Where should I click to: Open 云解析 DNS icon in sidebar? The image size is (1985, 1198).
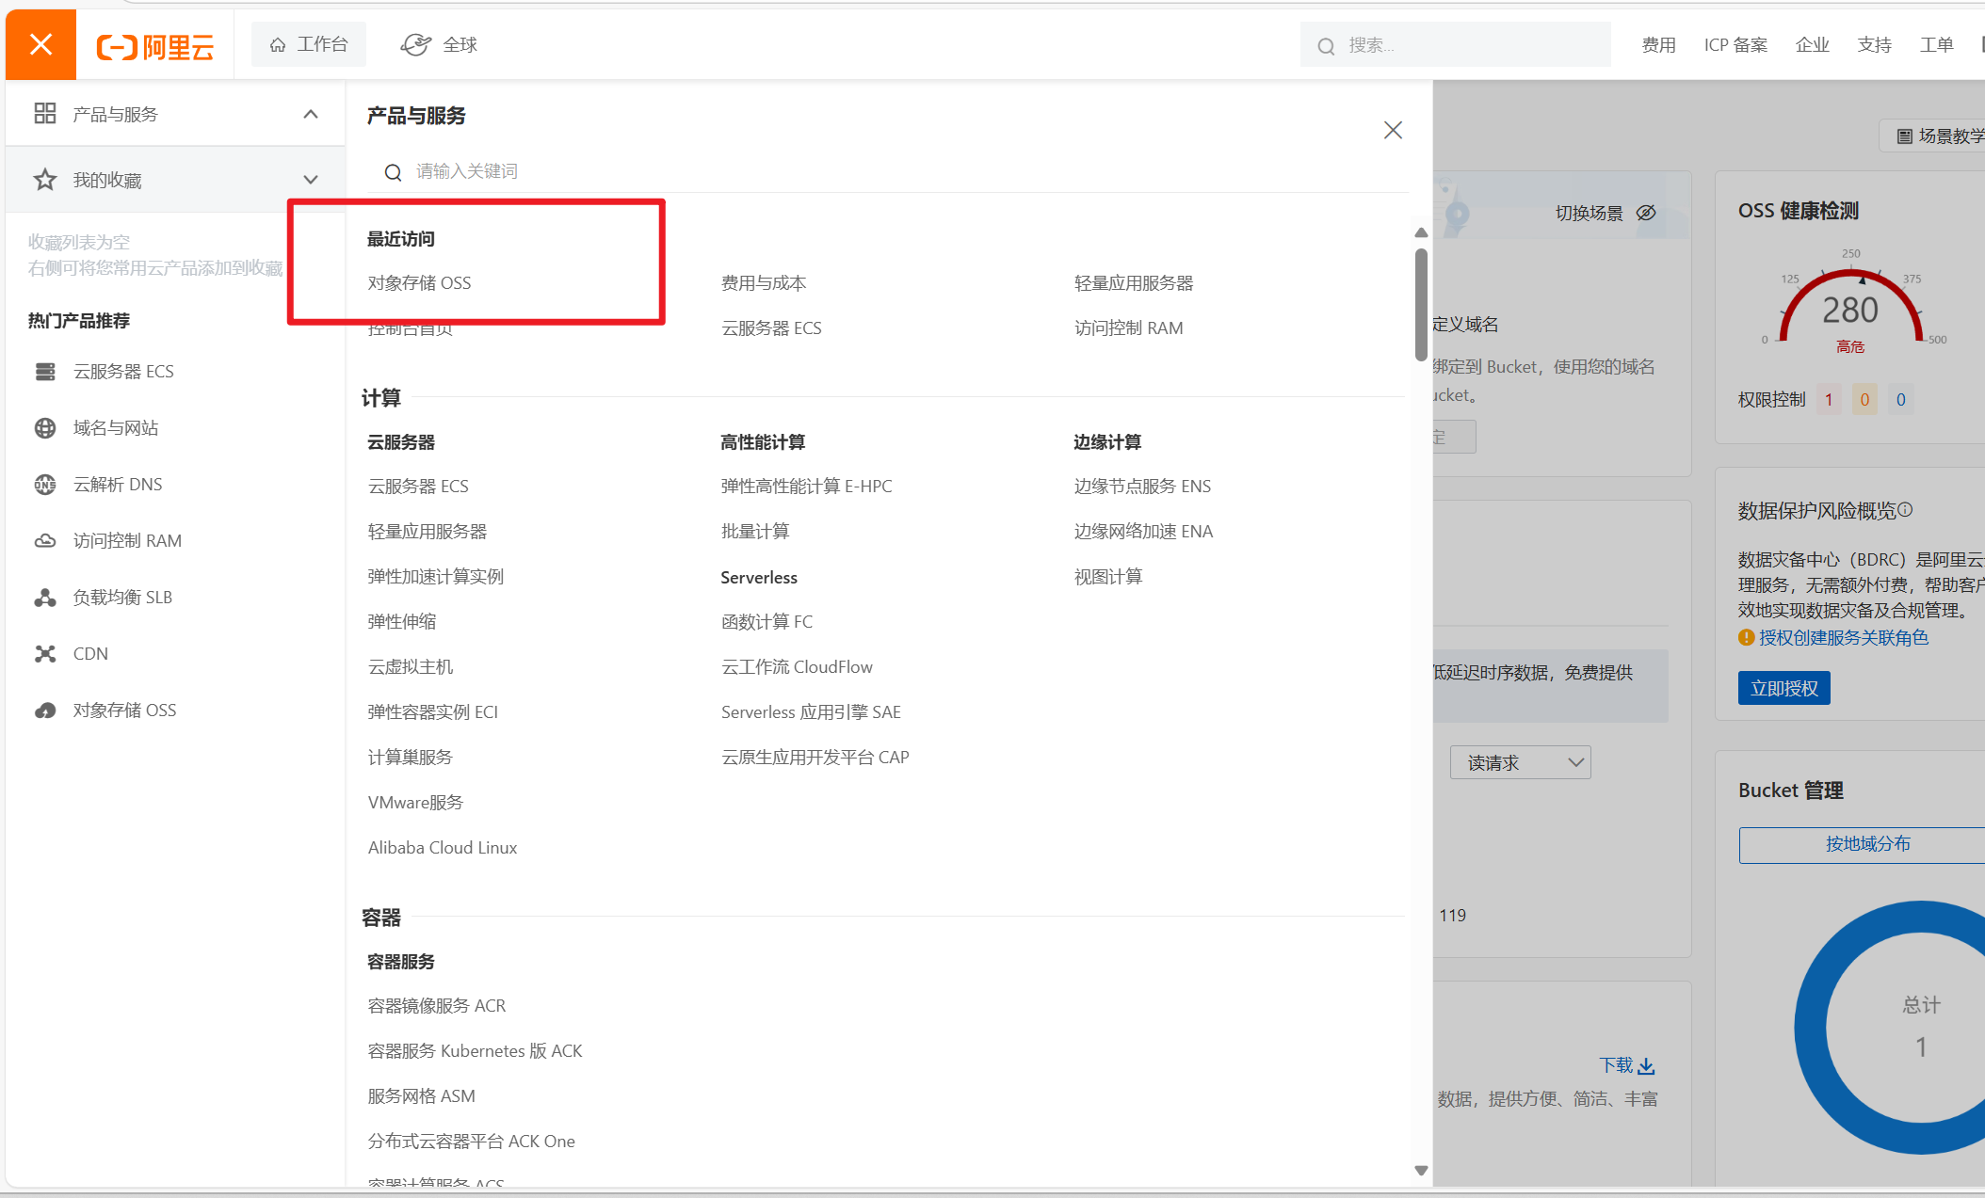coord(45,485)
